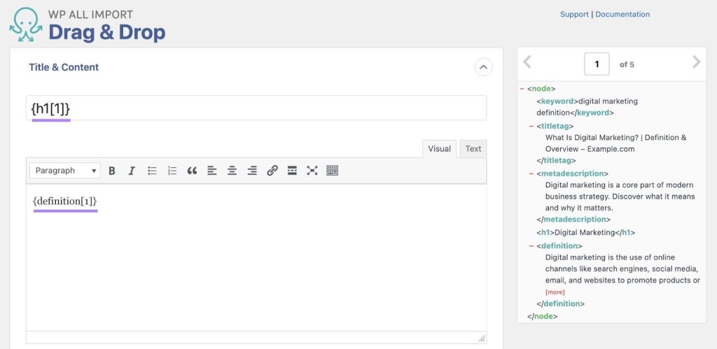Collapse the metadescription element
The height and width of the screenshot is (349, 717).
point(531,173)
